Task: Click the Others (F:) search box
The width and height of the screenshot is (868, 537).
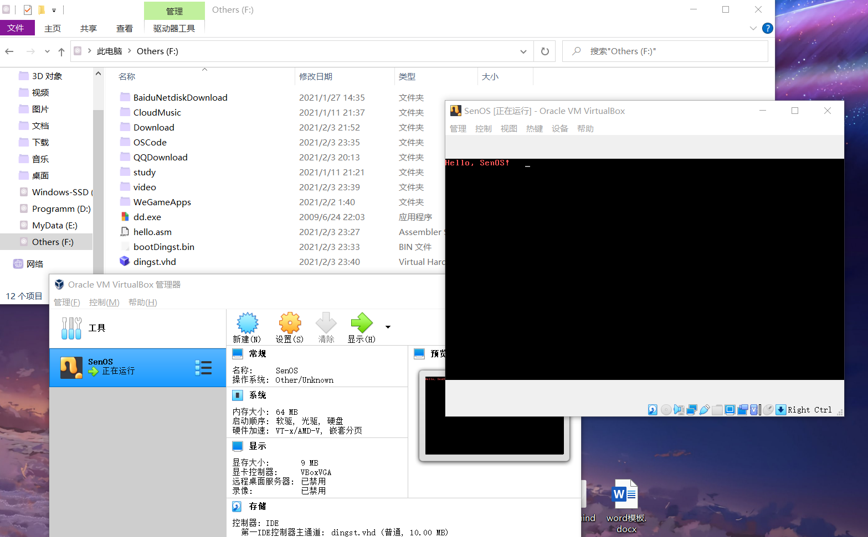Action: [665, 51]
